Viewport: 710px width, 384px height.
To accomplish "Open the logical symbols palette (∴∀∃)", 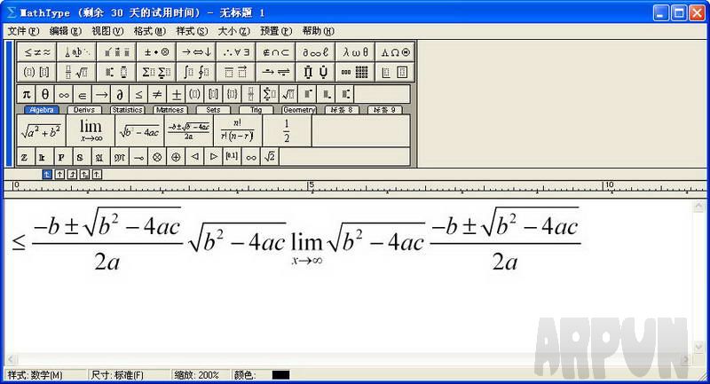I will tap(236, 52).
